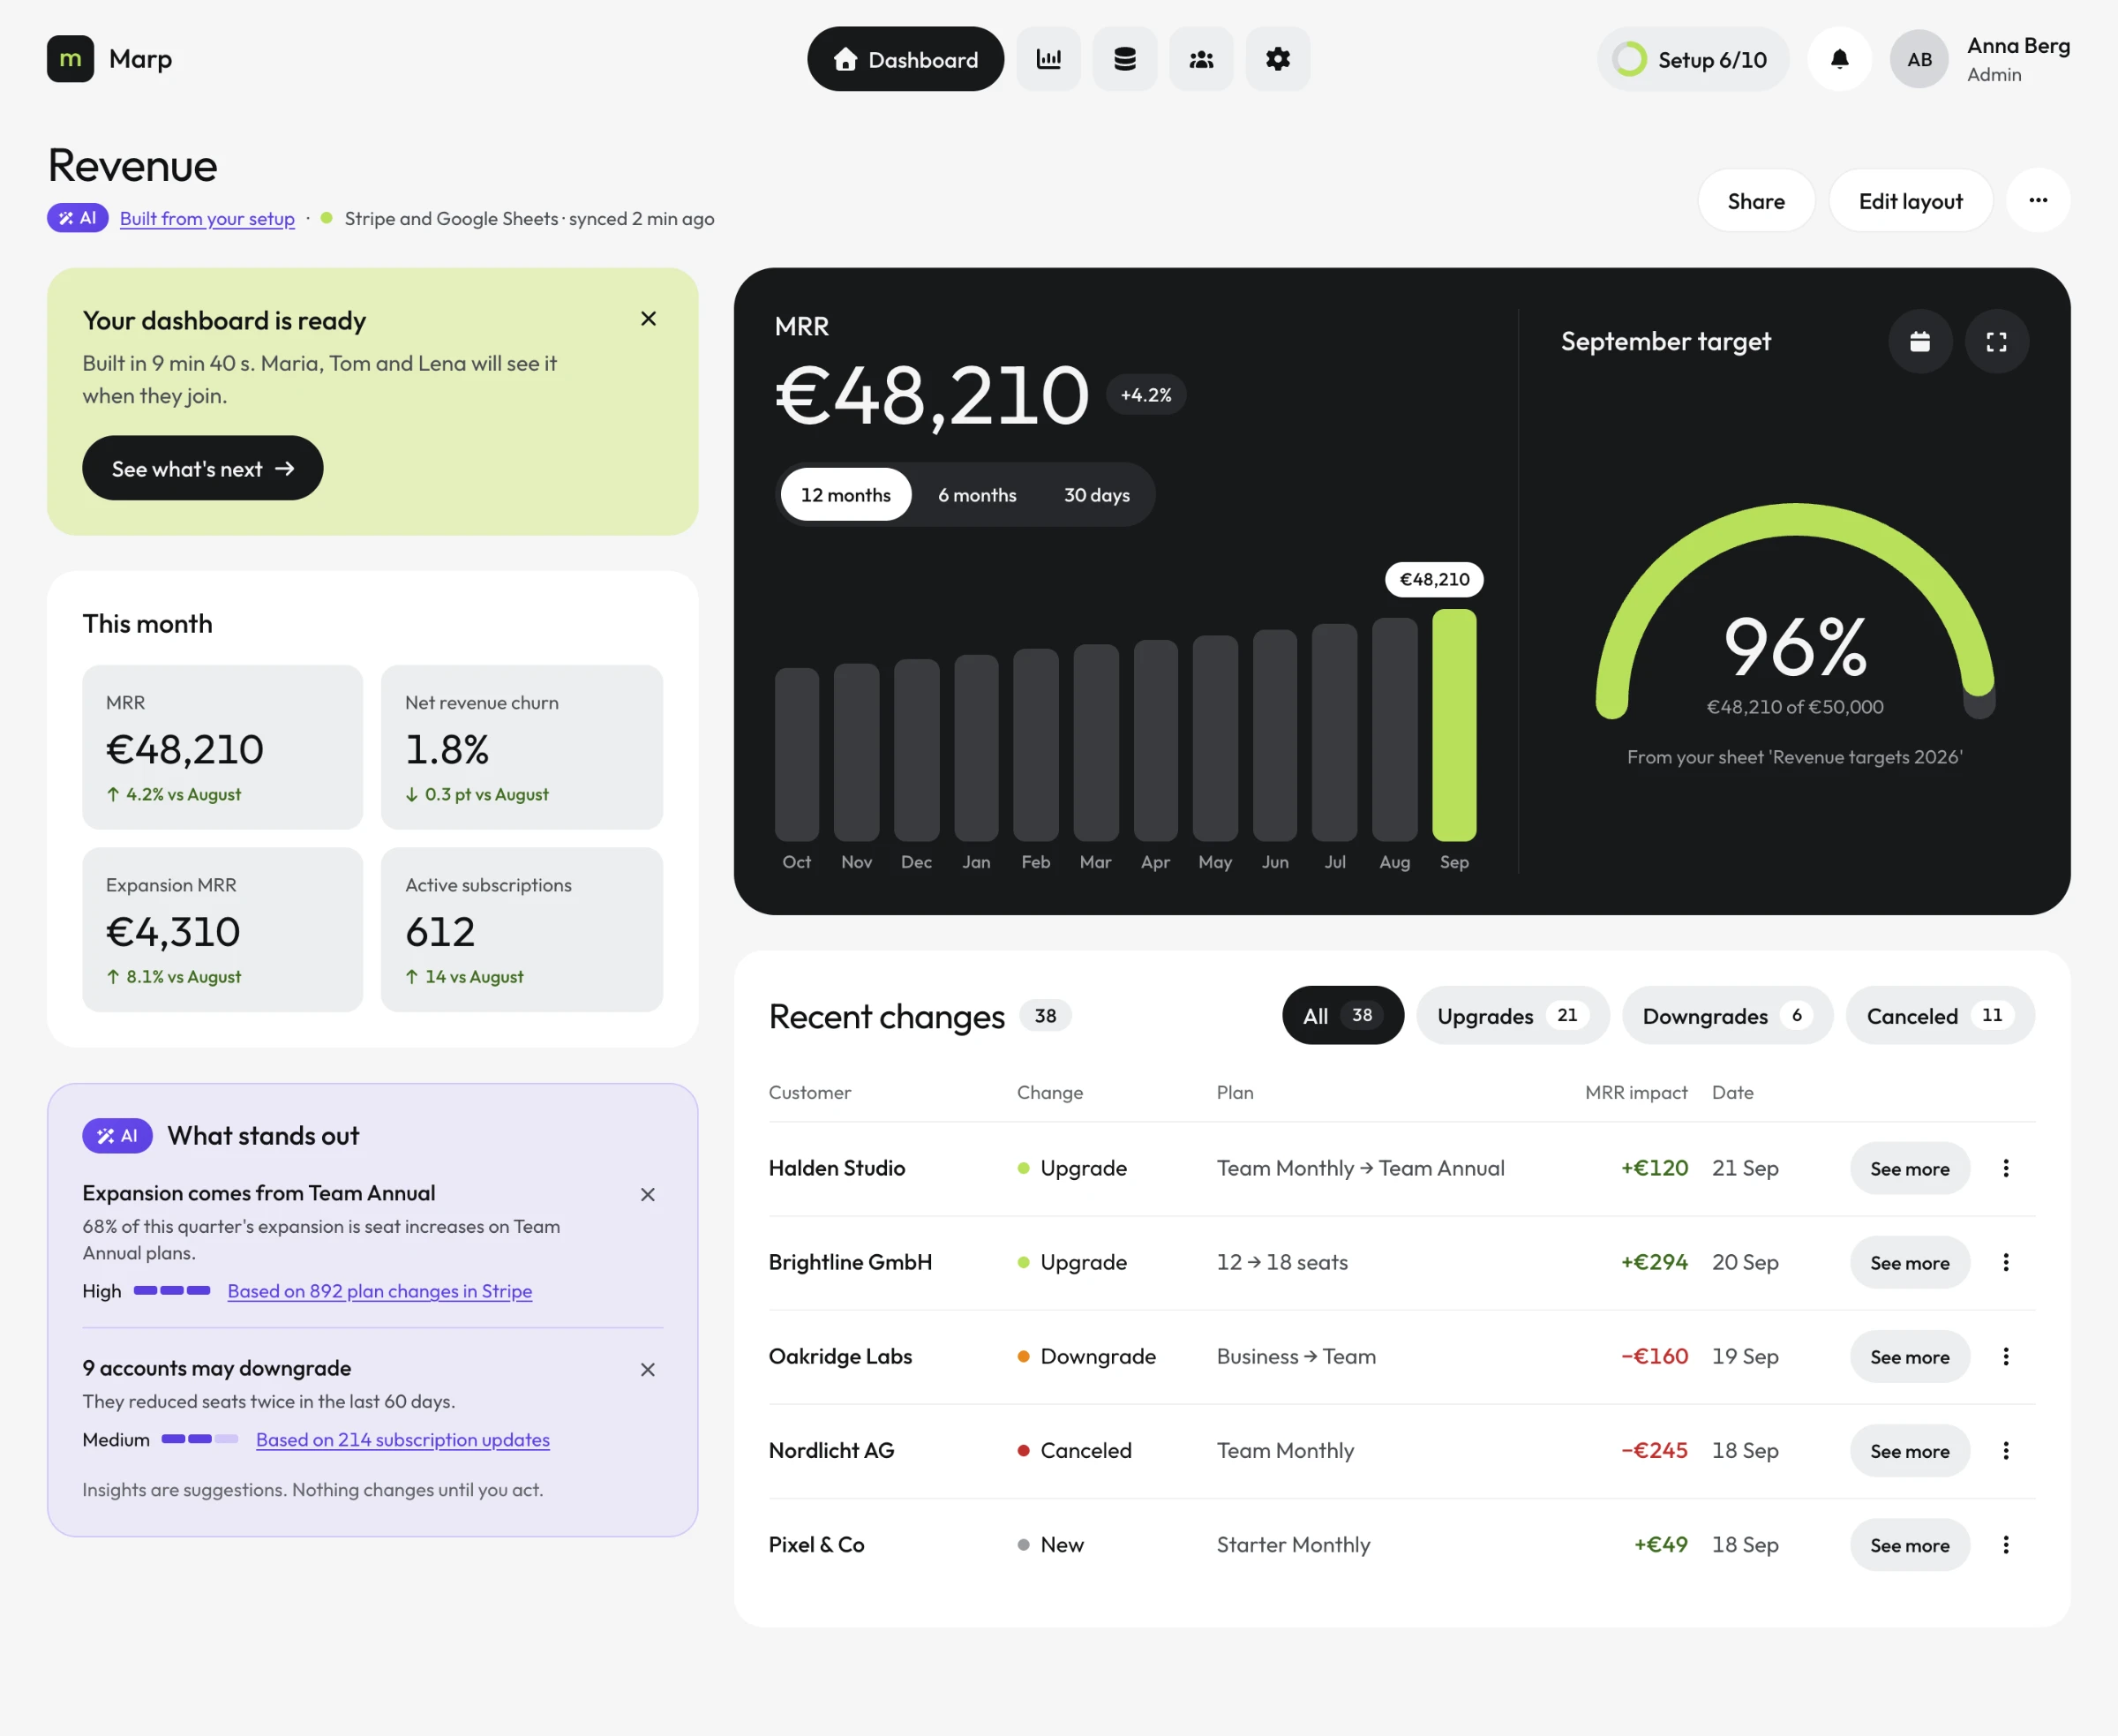The width and height of the screenshot is (2118, 1736).
Task: Click See what's next
Action: (x=202, y=468)
